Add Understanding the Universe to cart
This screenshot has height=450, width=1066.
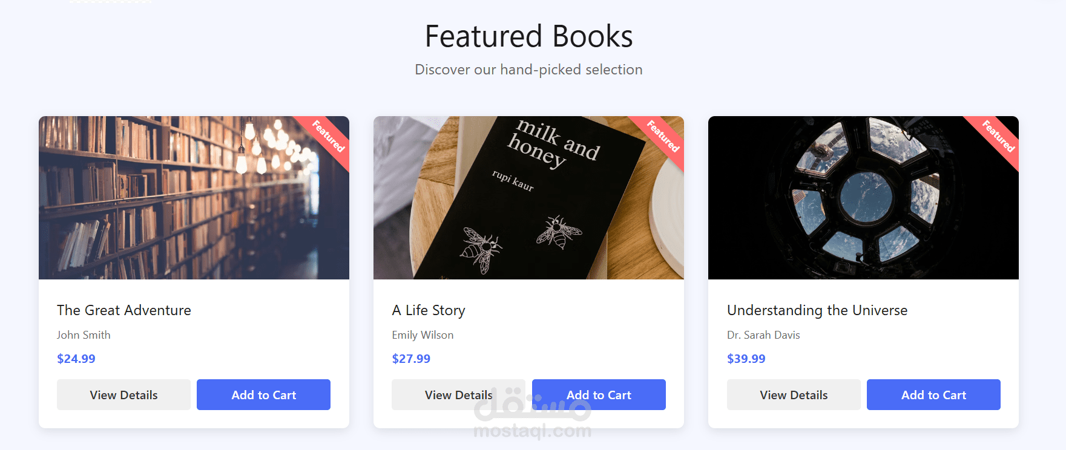[x=933, y=395]
